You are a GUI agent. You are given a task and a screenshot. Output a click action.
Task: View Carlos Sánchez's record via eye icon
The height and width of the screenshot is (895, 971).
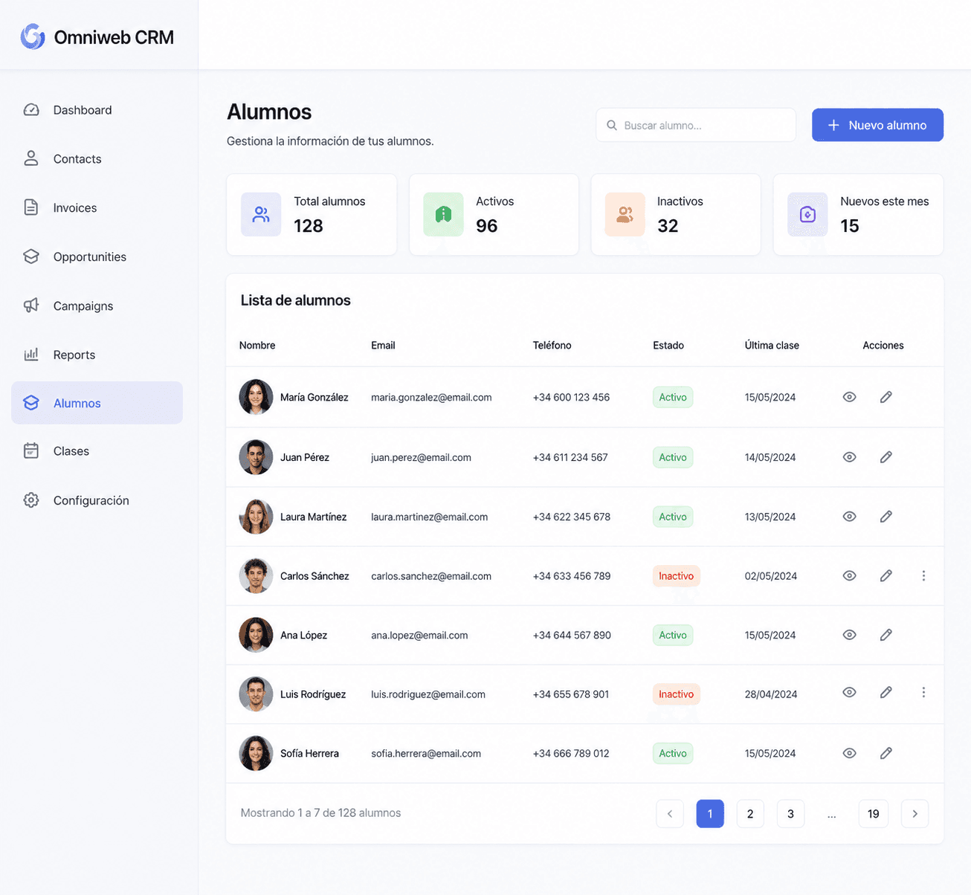[849, 576]
